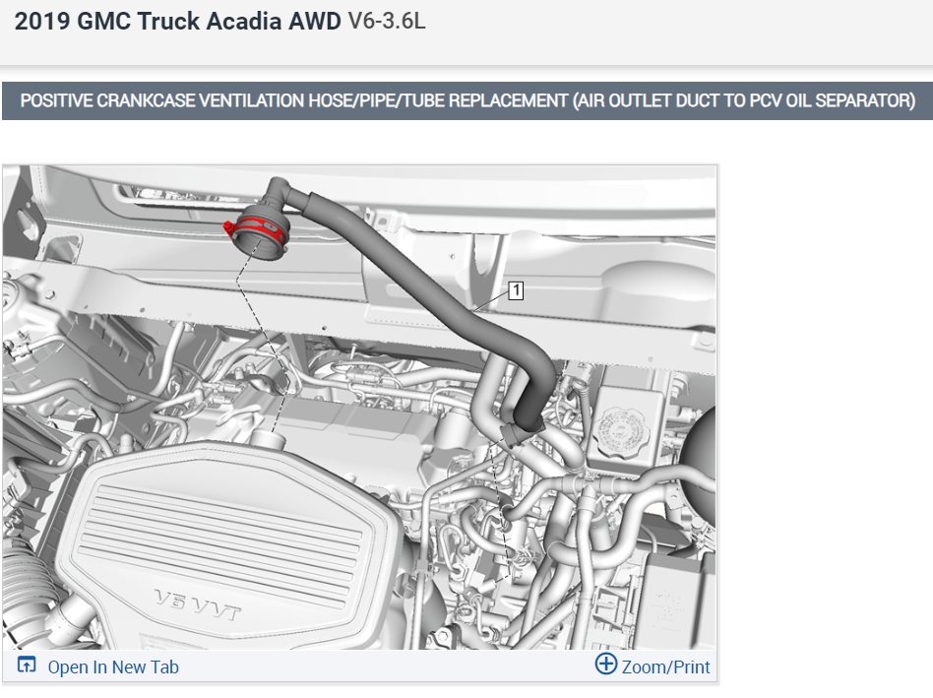The height and width of the screenshot is (698, 933).
Task: Click the coolant reservoir cap in illustration
Action: click(622, 432)
